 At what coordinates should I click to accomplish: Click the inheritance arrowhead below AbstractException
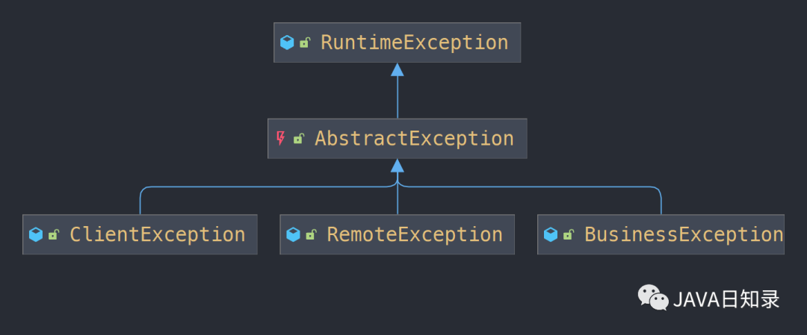(398, 166)
